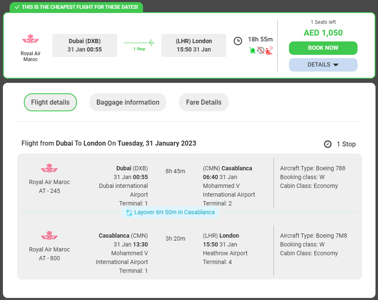Collapse the DETAILS dropdown
The height and width of the screenshot is (300, 378).
[323, 65]
